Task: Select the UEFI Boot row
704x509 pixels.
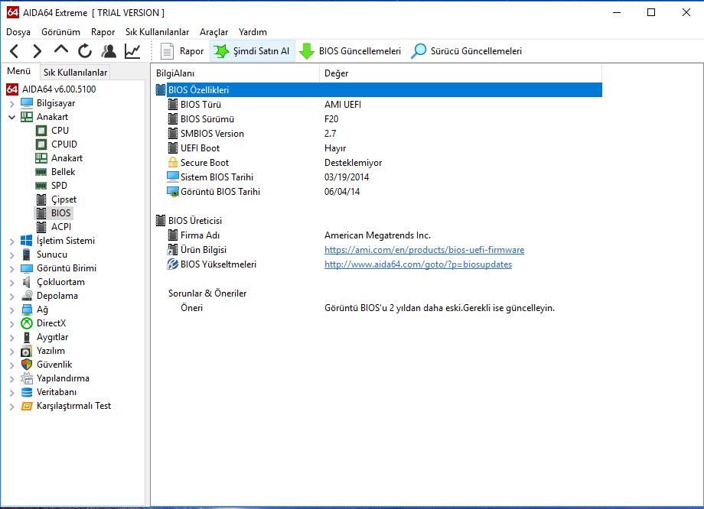Action: (378, 148)
